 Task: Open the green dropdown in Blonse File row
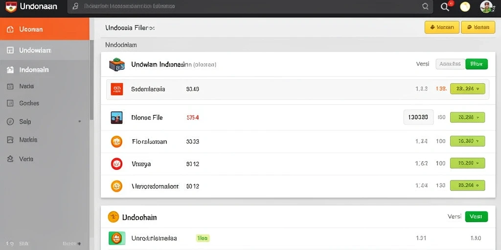click(x=467, y=117)
